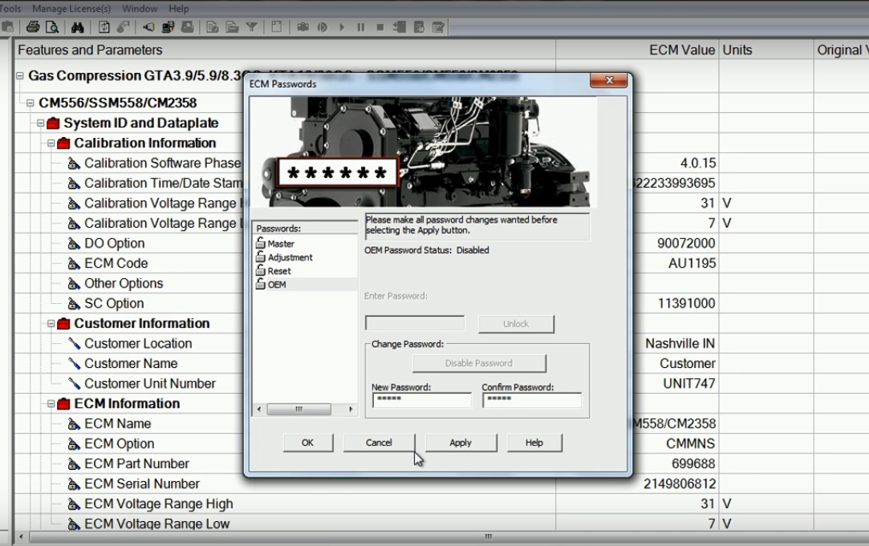This screenshot has height=546, width=869.
Task: Select the Adjustment password lock entry
Action: 284,257
